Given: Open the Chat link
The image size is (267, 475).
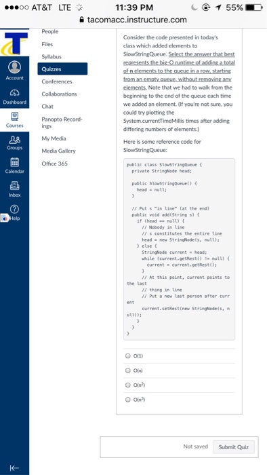Looking at the screenshot, I should (47, 107).
